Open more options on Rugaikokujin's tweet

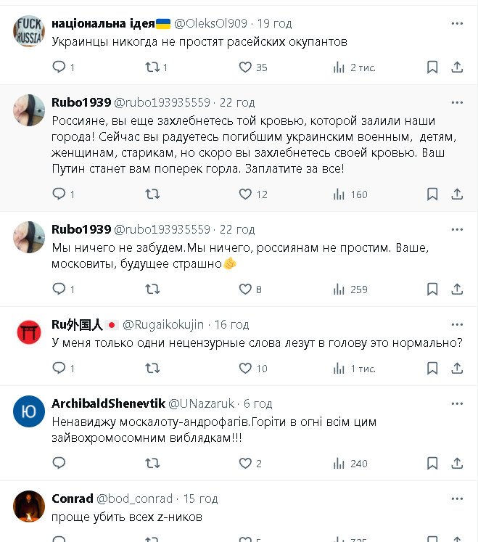point(457,324)
